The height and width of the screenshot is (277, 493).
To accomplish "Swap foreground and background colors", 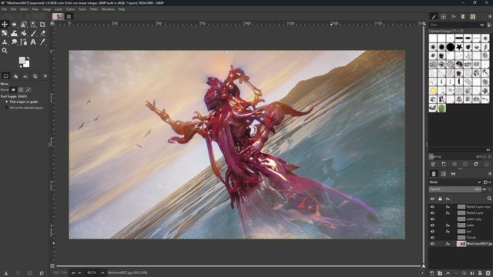I will coord(28,58).
